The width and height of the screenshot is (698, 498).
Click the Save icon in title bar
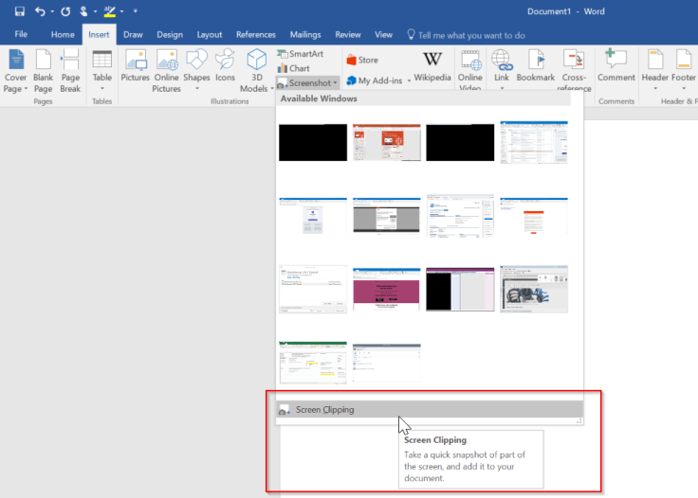tap(19, 11)
